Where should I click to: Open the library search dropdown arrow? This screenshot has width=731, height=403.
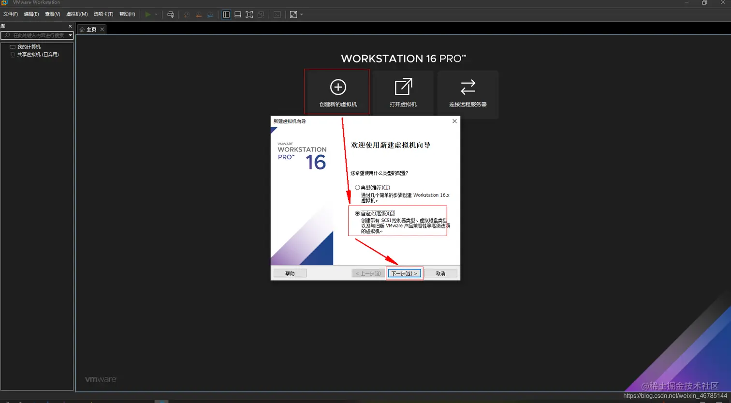coord(70,35)
